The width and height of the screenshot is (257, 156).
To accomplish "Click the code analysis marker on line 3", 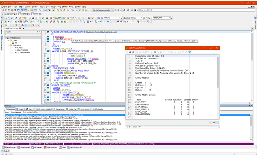I will click(x=48, y=37).
